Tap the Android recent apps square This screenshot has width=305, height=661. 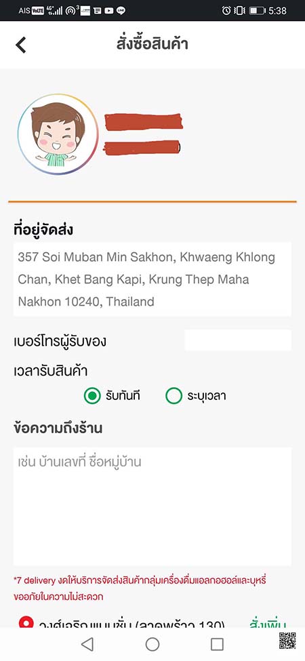pos(217,644)
